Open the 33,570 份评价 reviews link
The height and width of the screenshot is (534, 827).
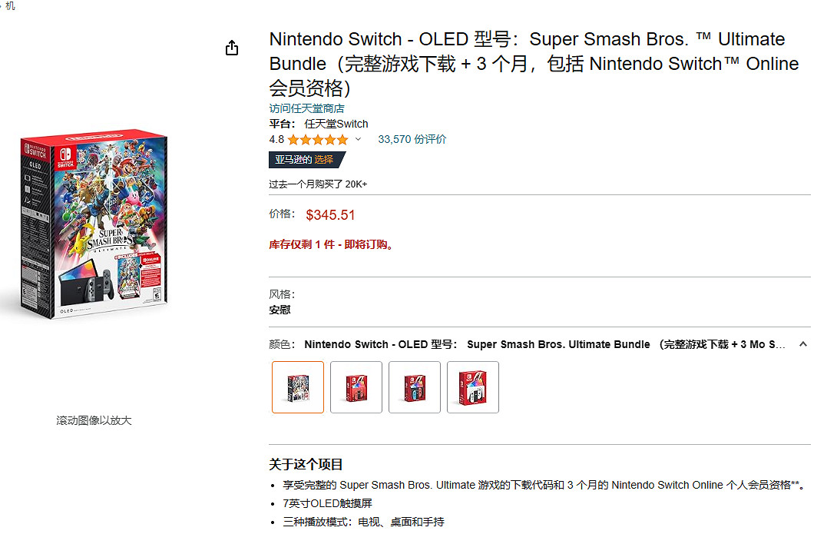(412, 140)
